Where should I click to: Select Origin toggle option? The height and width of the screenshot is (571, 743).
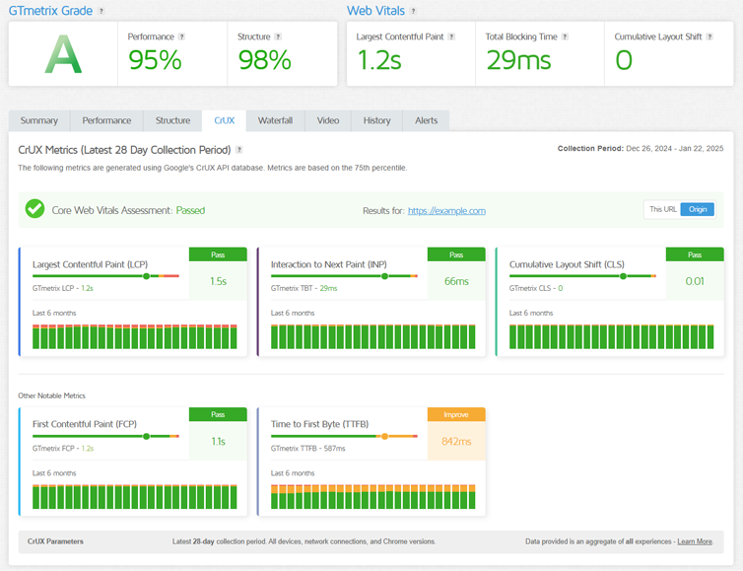click(698, 209)
